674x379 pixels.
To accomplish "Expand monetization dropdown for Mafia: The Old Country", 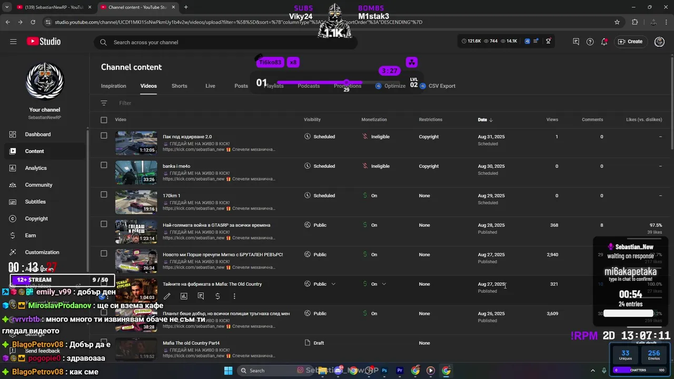I will click(384, 284).
